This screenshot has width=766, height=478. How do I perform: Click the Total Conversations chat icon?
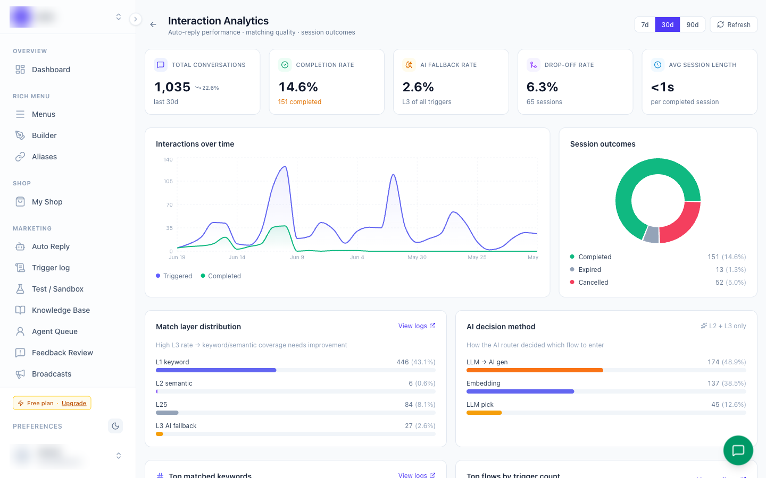coord(160,65)
